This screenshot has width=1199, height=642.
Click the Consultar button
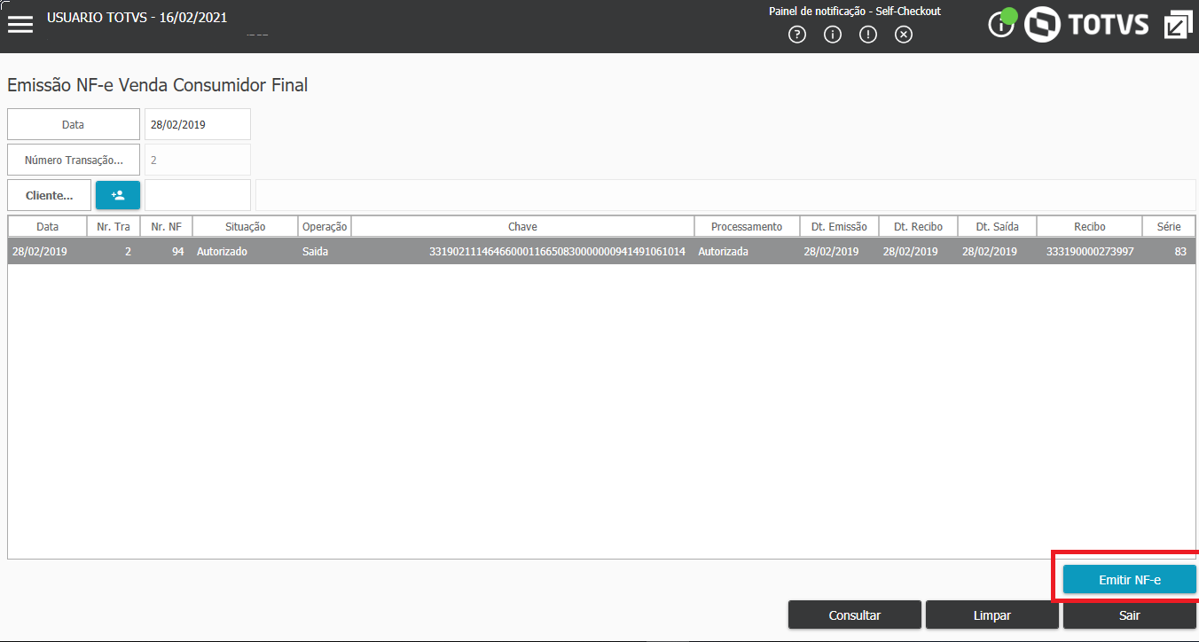pyautogui.click(x=855, y=615)
